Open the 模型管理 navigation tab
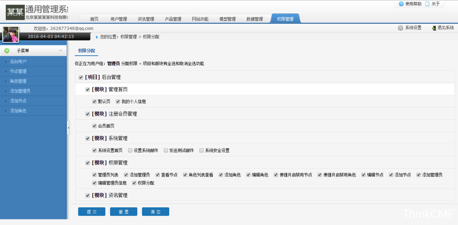Viewport: 458px width, 225px height. click(228, 19)
